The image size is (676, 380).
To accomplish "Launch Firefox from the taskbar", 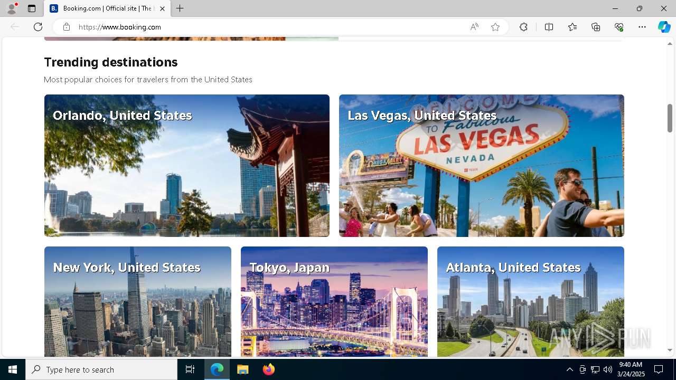I will coord(268,369).
